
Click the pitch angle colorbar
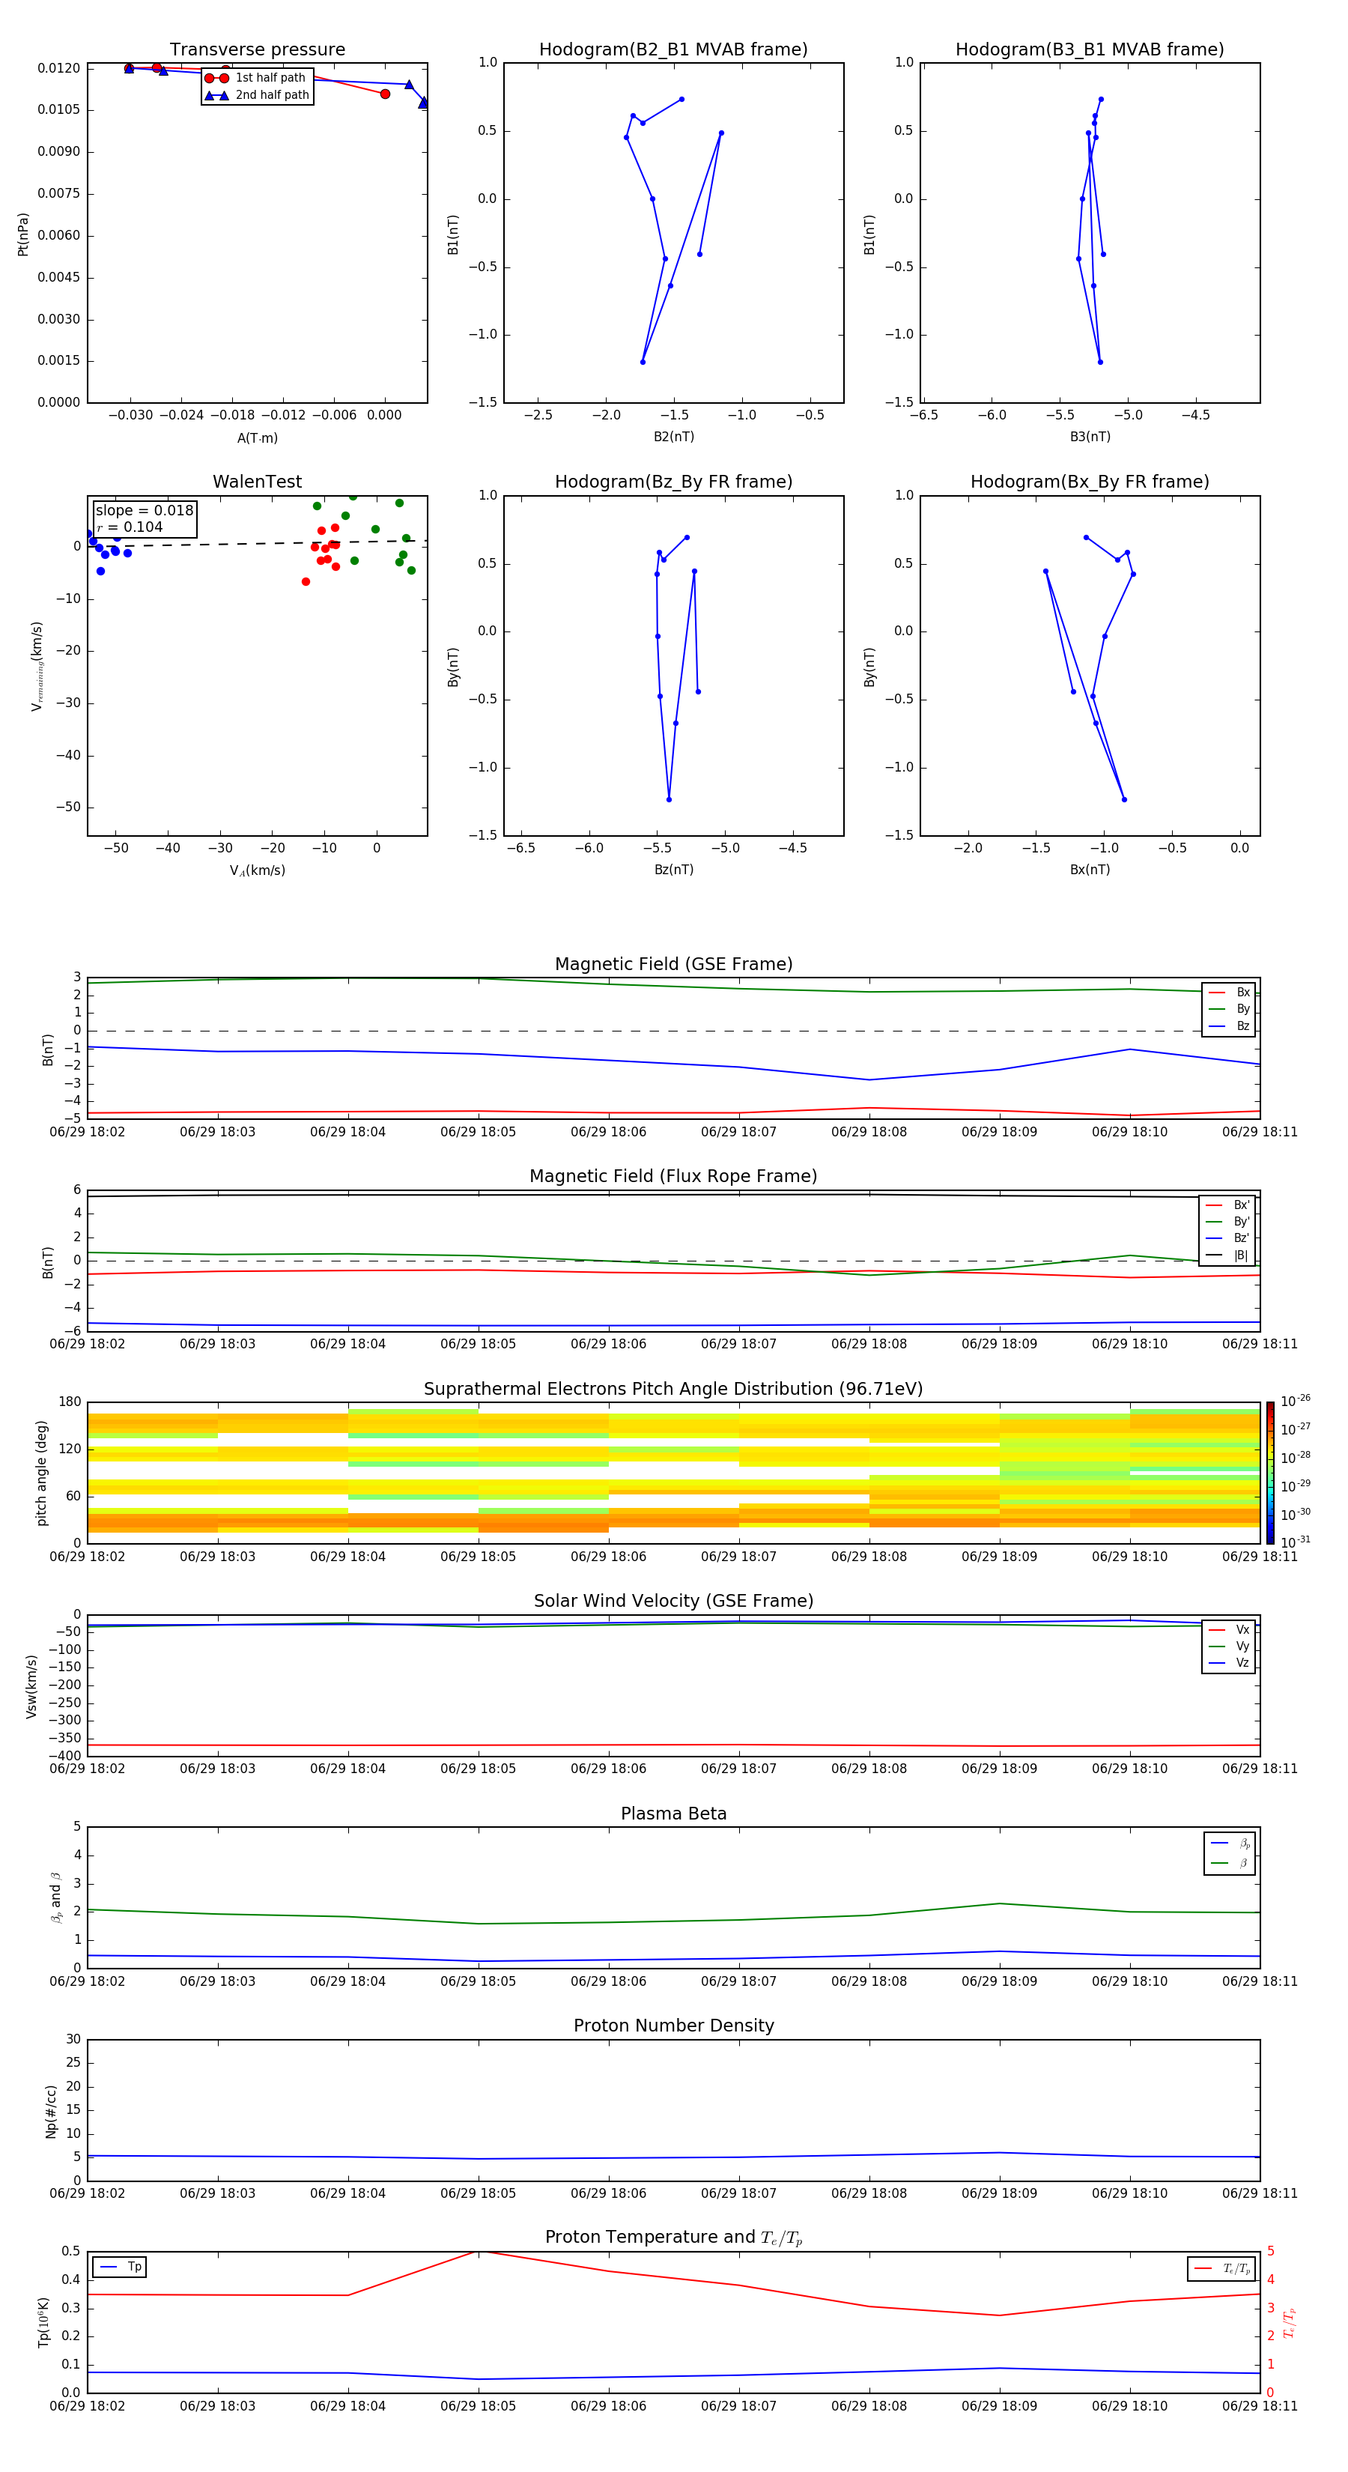coord(1270,1473)
